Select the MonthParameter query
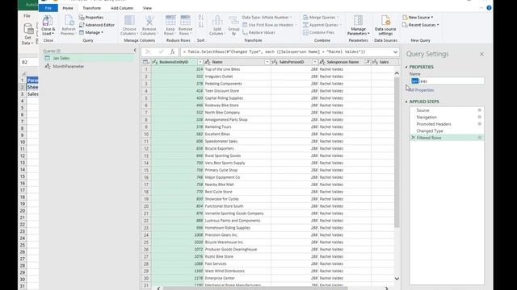The width and height of the screenshot is (517, 290). point(88,66)
